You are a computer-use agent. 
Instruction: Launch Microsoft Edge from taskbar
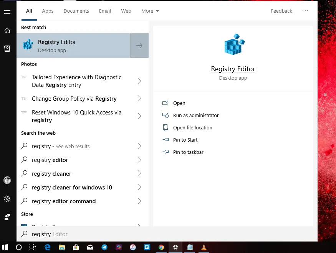click(x=47, y=247)
